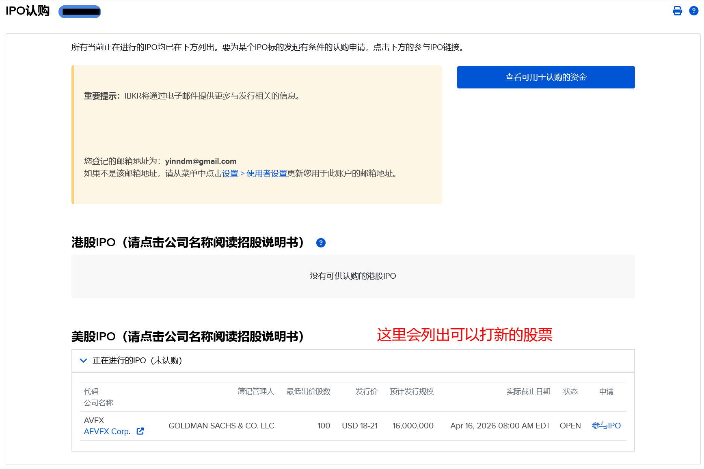Select the 簿记管理人 column header

click(256, 391)
